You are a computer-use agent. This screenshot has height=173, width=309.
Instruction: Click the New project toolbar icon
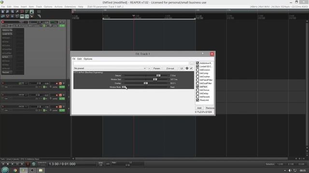pos(3,12)
